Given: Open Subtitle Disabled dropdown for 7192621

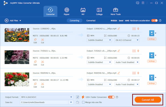Looking at the screenshot, I should 99,62.
